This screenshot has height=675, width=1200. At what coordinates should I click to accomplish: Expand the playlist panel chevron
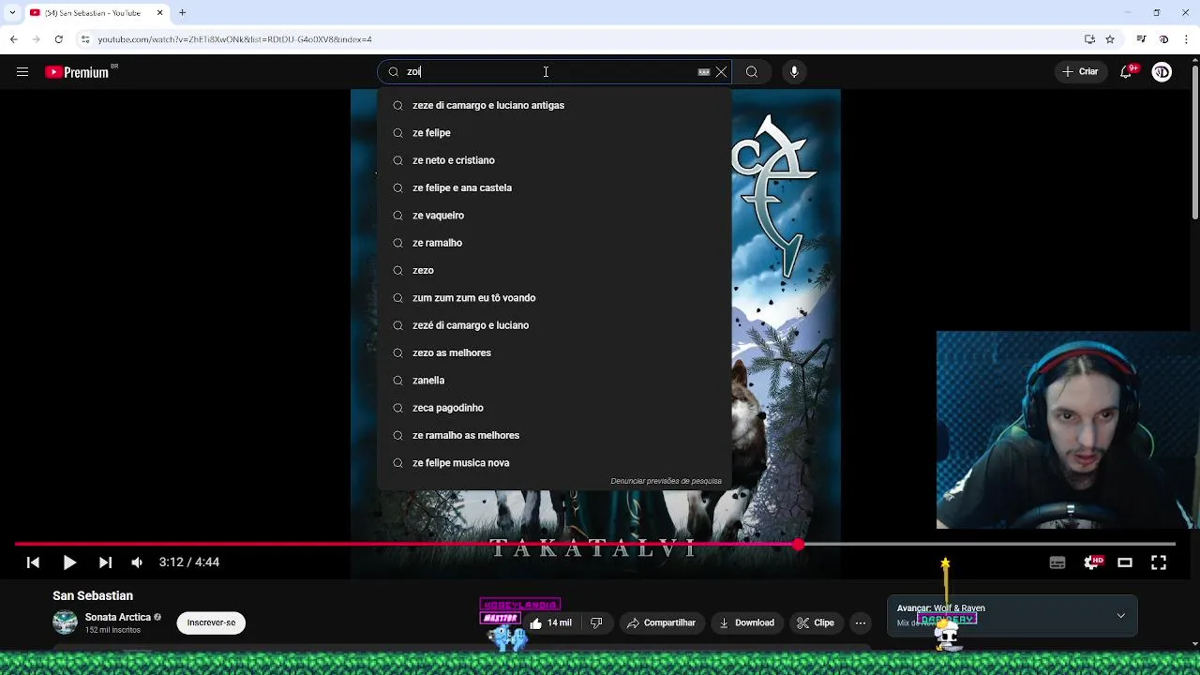click(1120, 616)
